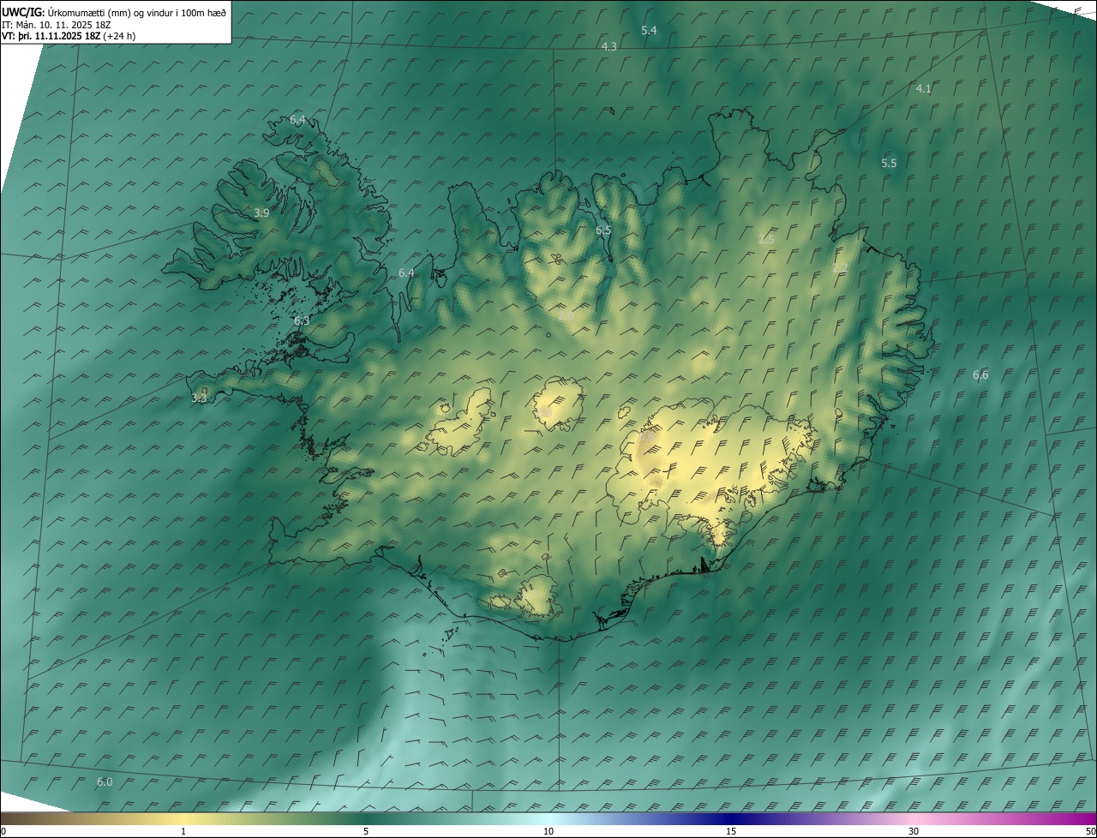
Task: Select the 6.5 value label on map
Action: (x=603, y=230)
